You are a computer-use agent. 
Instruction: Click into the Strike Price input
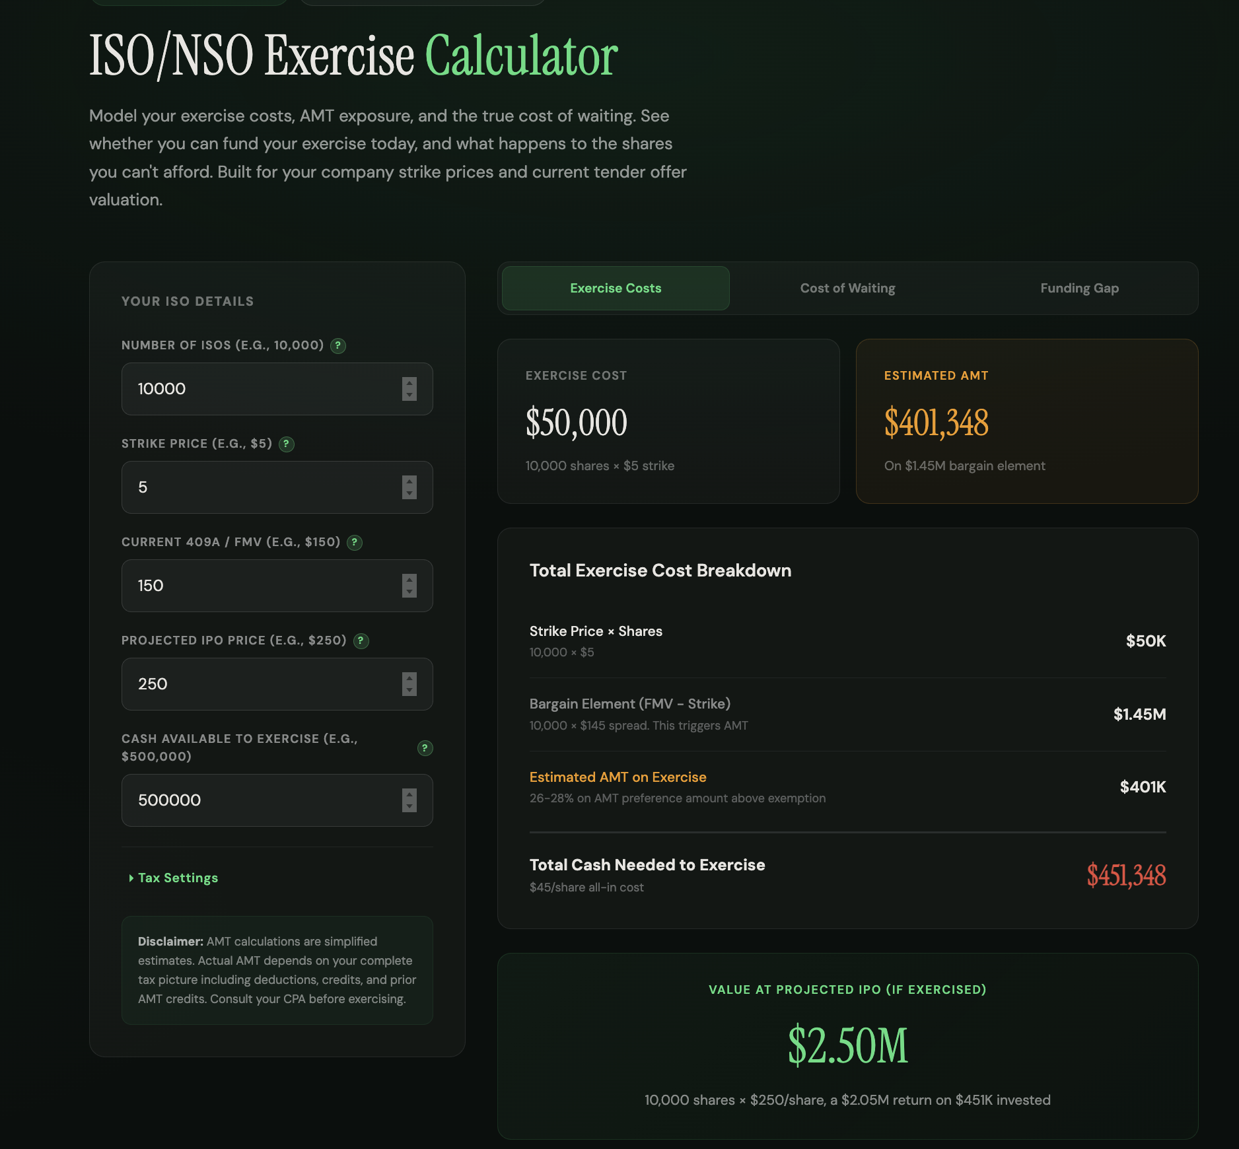(x=264, y=487)
